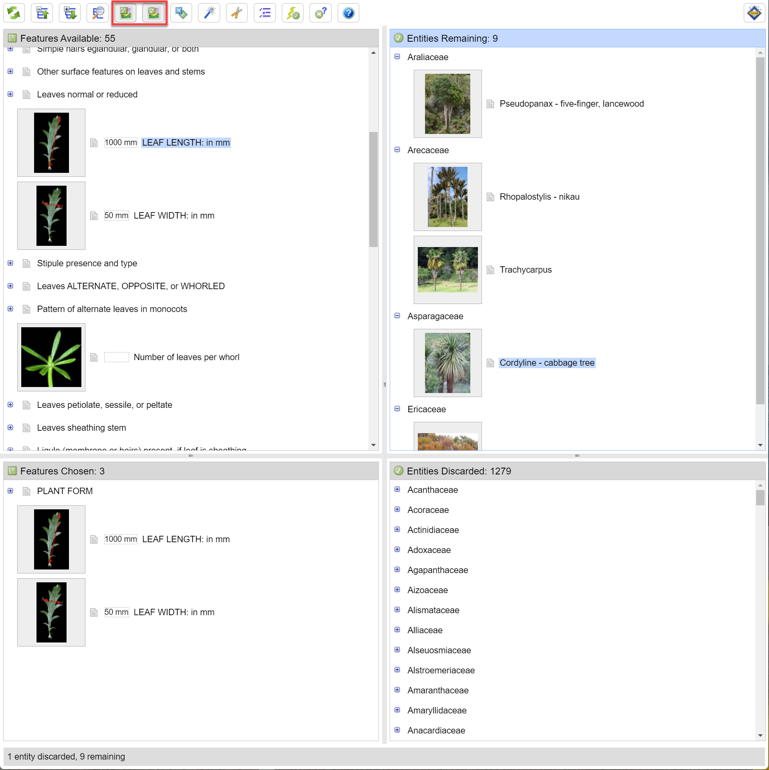The width and height of the screenshot is (769, 770).
Task: Select Trachycarpus entity label
Action: tap(526, 270)
